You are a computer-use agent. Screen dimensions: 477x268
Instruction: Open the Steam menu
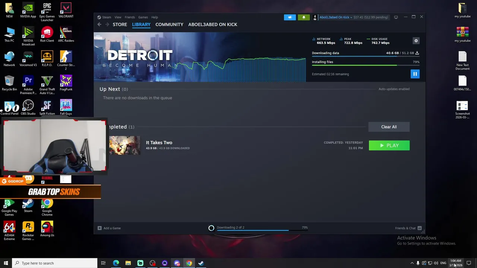point(107,17)
